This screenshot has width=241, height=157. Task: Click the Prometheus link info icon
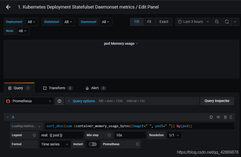(x=137, y=144)
